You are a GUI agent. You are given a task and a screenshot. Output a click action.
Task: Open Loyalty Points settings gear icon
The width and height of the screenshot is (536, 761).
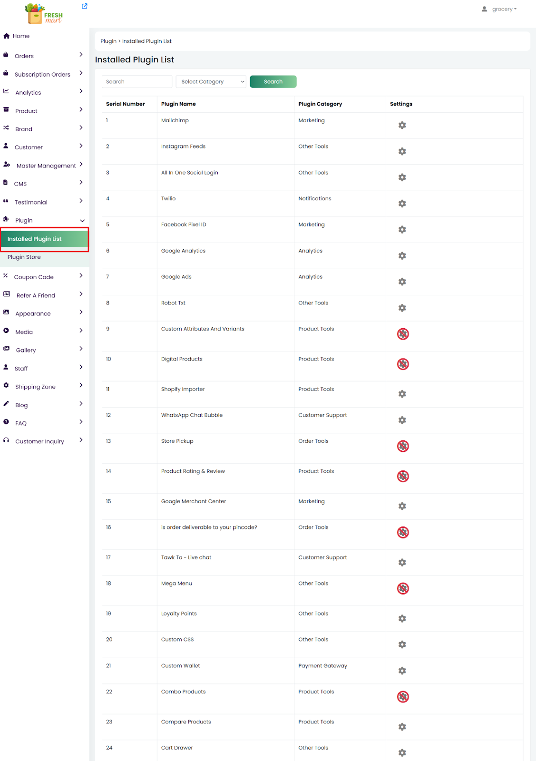pyautogui.click(x=402, y=618)
